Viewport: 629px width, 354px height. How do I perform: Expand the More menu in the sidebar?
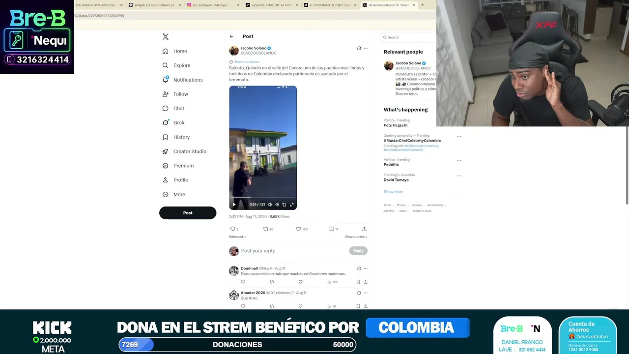(174, 195)
